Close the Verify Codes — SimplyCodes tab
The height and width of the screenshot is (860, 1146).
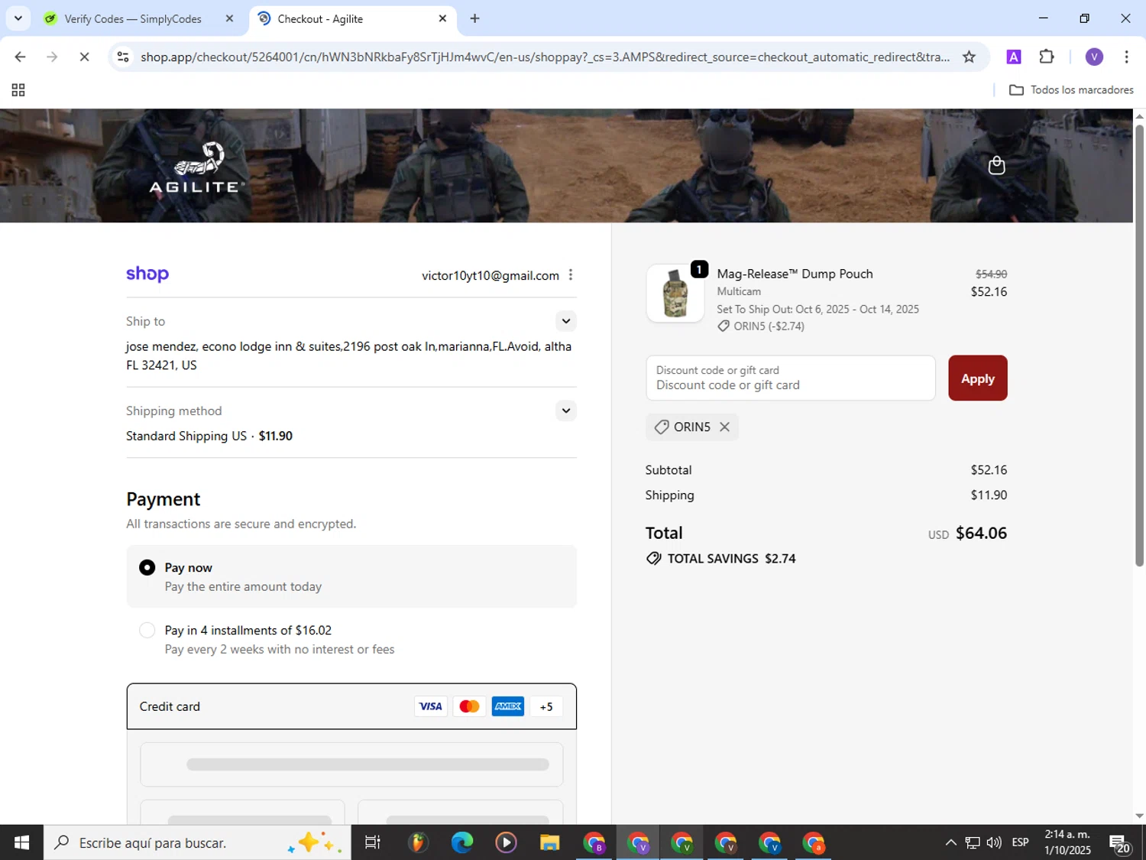[x=229, y=18]
